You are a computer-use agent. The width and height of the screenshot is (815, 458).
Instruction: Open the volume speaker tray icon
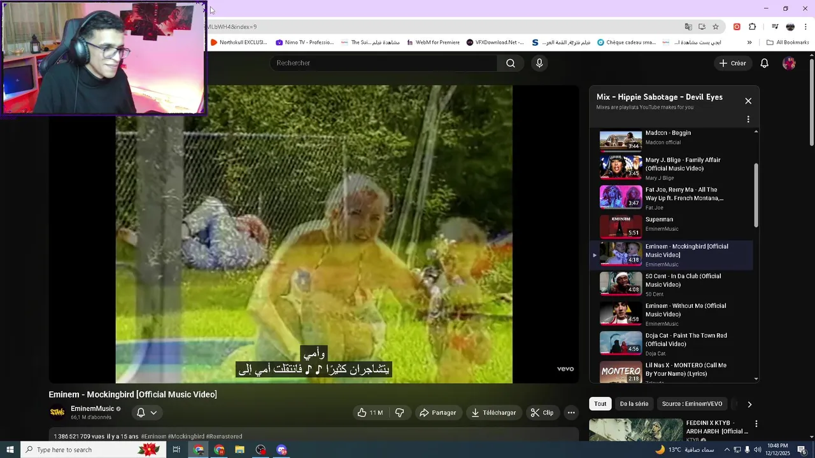tap(756, 450)
